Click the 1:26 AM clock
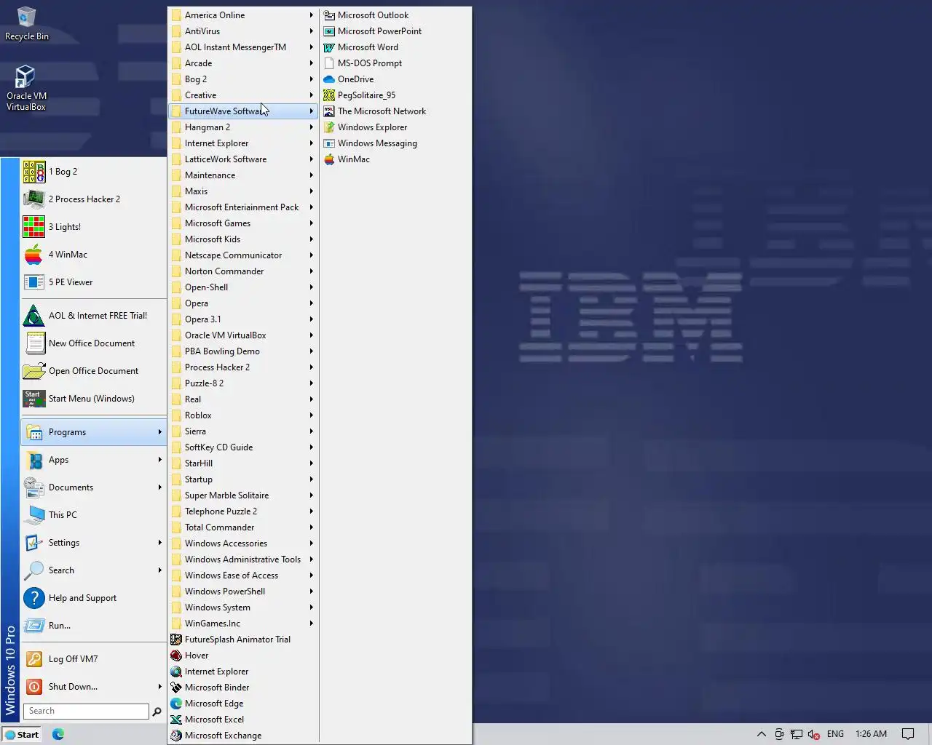The width and height of the screenshot is (932, 745). [x=871, y=734]
